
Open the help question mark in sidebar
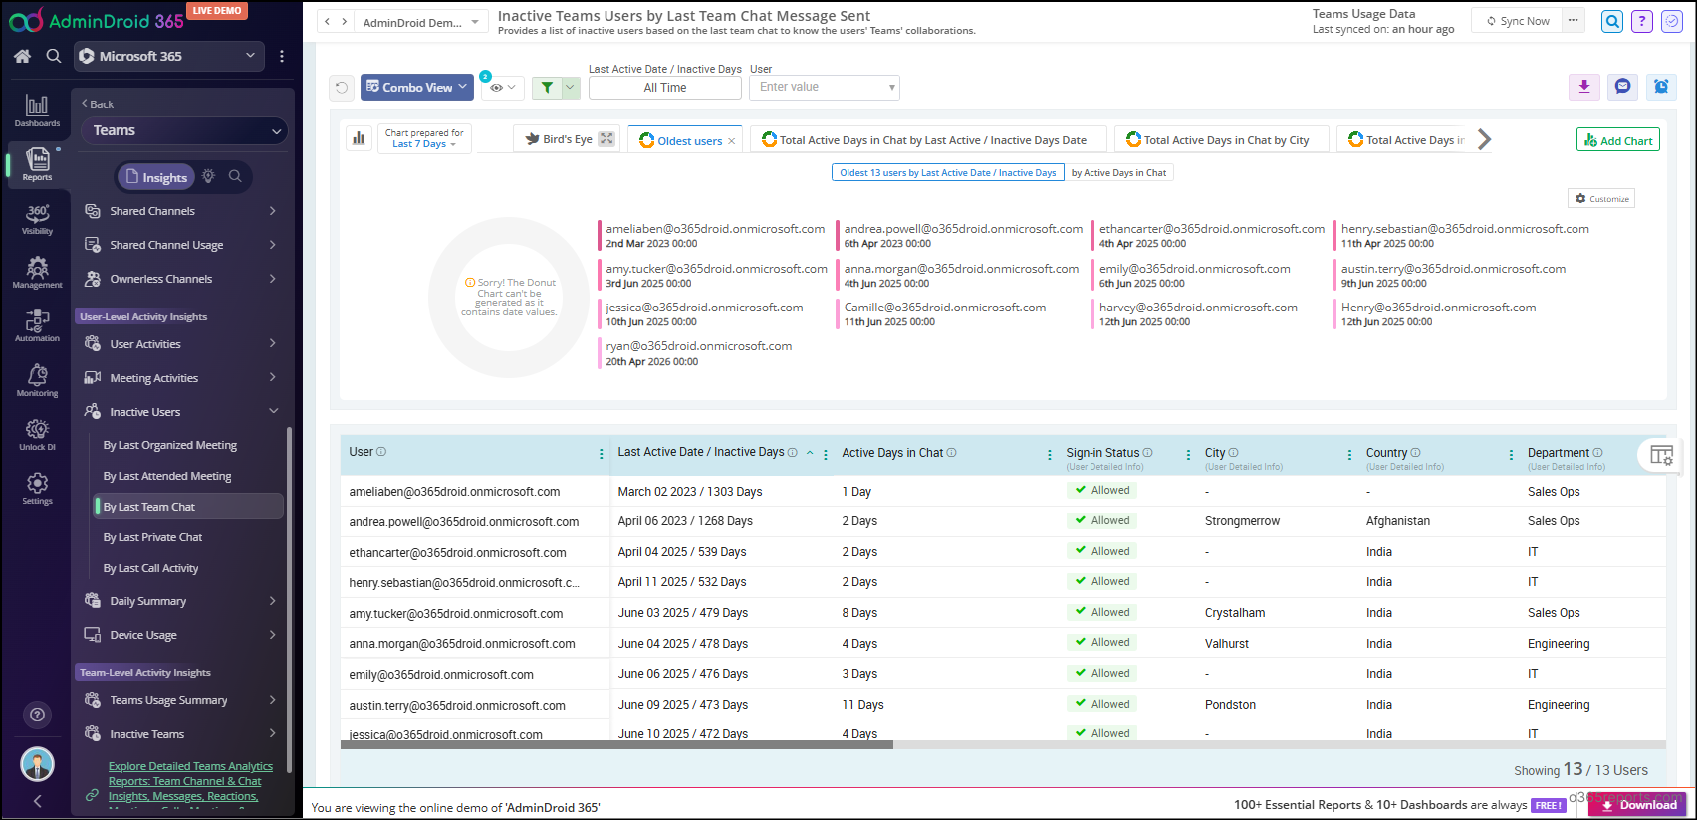[x=37, y=714]
